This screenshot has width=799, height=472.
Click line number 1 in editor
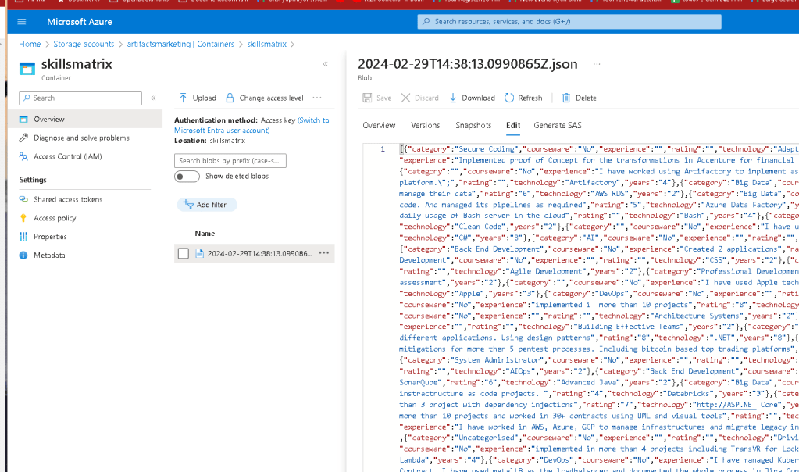point(383,149)
